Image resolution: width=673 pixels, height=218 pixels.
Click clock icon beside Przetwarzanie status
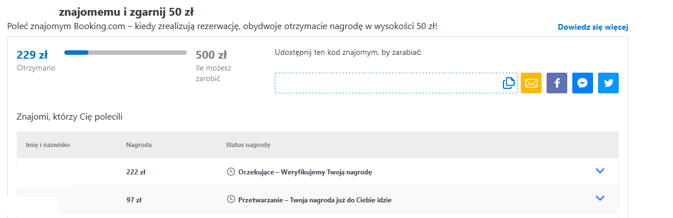pos(230,199)
